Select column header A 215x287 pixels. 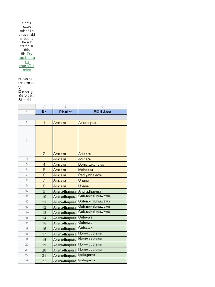pos(44,107)
